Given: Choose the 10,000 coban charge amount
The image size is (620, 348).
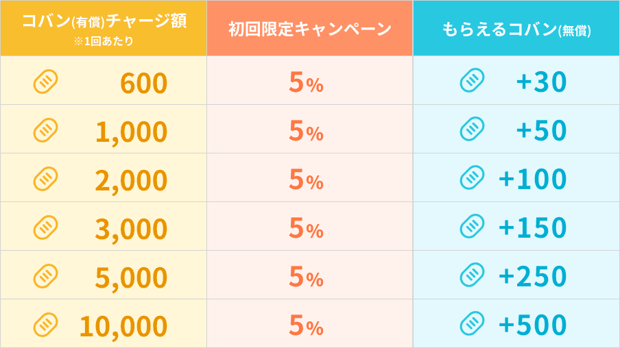Looking at the screenshot, I should coord(123,326).
